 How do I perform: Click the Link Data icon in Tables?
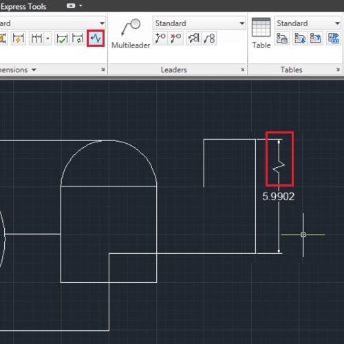(282, 38)
